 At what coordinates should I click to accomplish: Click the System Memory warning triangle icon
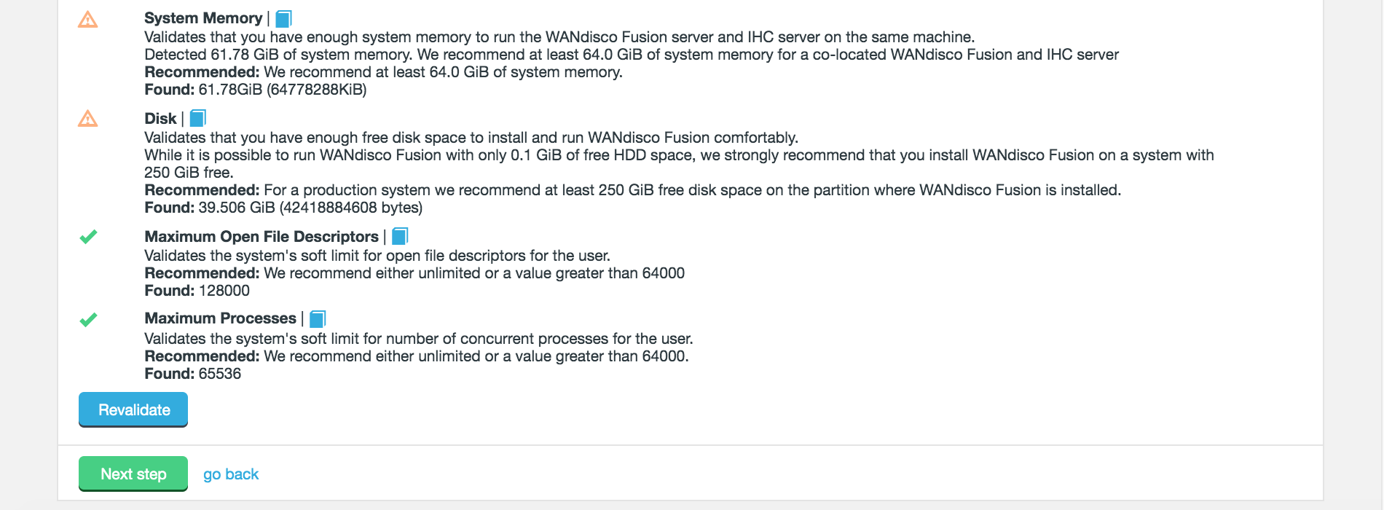pyautogui.click(x=87, y=20)
